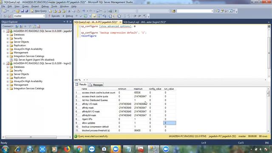Open the Tools menu
Screen dimensions: 272x153
tap(54, 6)
